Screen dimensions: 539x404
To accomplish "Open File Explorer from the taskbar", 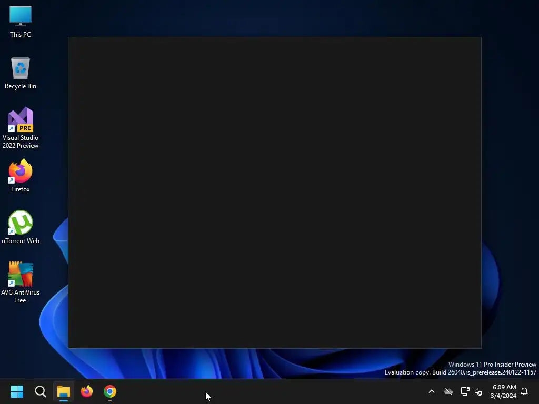I will coord(64,391).
